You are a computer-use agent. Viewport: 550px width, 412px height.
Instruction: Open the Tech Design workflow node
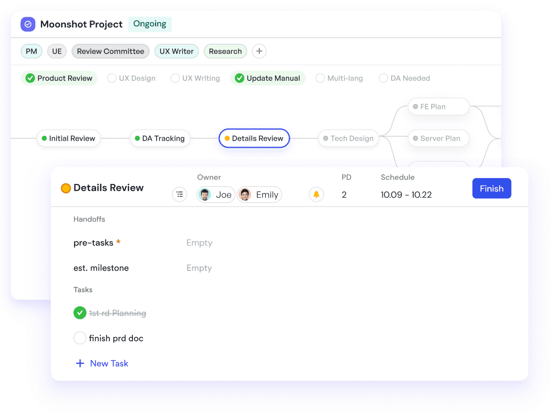[348, 138]
